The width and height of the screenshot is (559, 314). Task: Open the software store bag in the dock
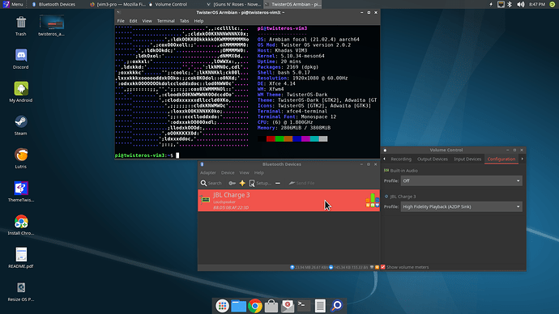point(271,306)
